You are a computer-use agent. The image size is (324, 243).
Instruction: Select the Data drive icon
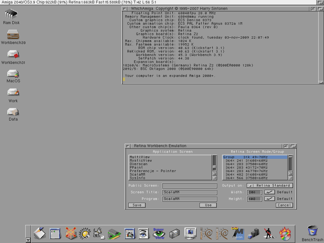click(13, 112)
